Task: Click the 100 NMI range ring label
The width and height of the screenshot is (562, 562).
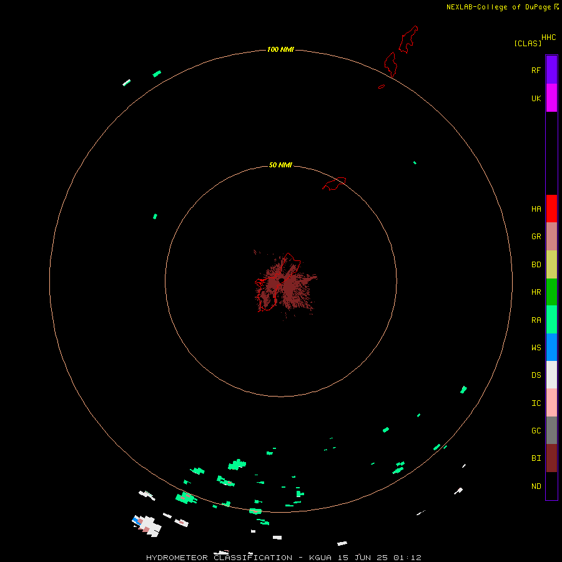Action: [x=280, y=49]
